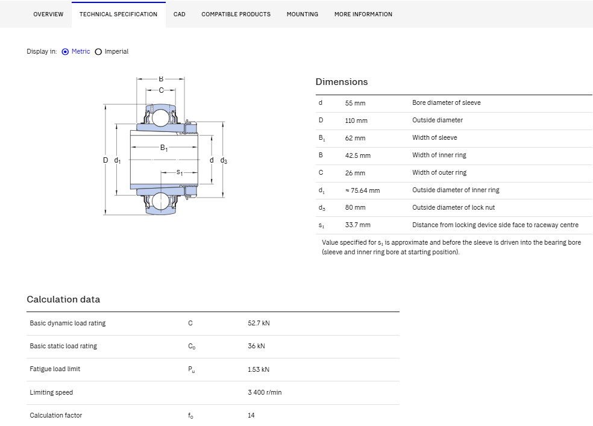Image resolution: width=593 pixels, height=426 pixels.
Task: Click 'Basic static load rating' label
Action: [x=63, y=346]
